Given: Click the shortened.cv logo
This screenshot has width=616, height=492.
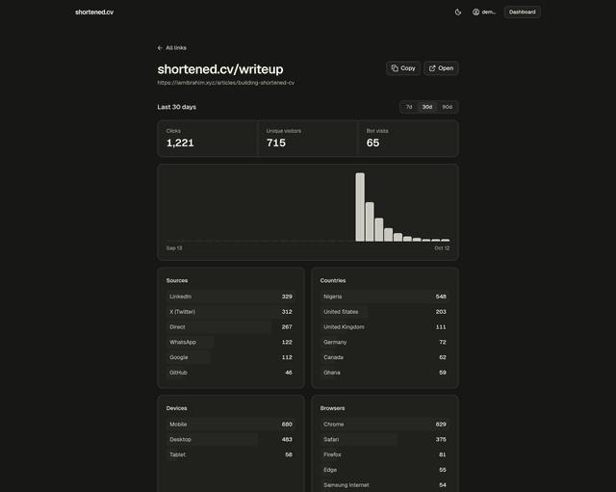Looking at the screenshot, I should point(94,13).
